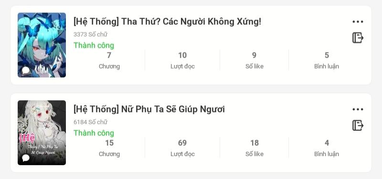Image resolution: width=382 pixels, height=179 pixels.
Task: Tap comment bubble on white-haired girl cover
Action: point(26,158)
